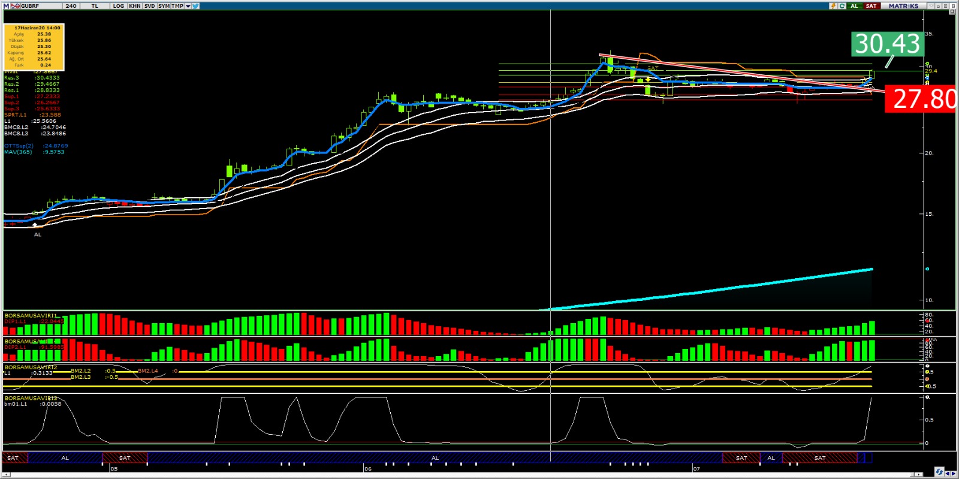Open the SYM menu item
959x479 pixels.
pos(164,6)
